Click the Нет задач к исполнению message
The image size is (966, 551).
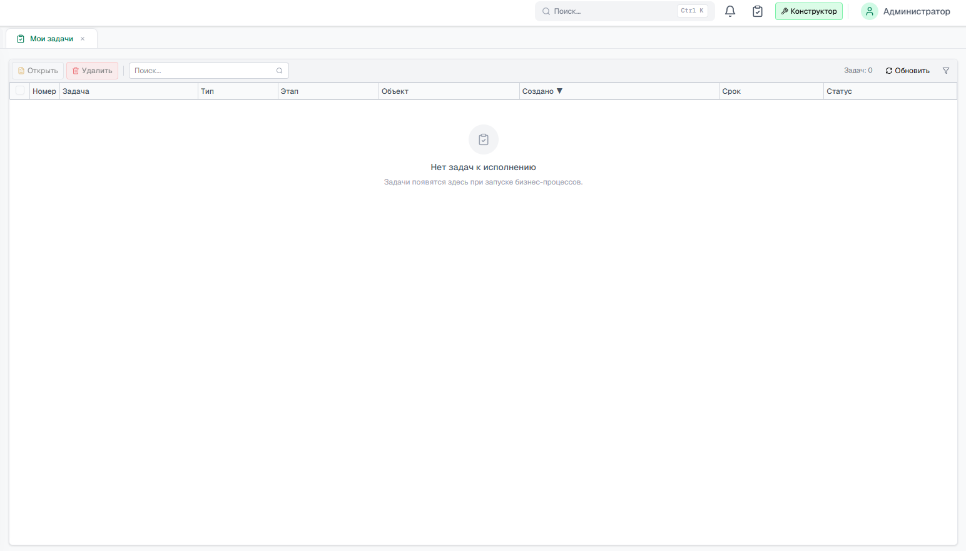[483, 167]
